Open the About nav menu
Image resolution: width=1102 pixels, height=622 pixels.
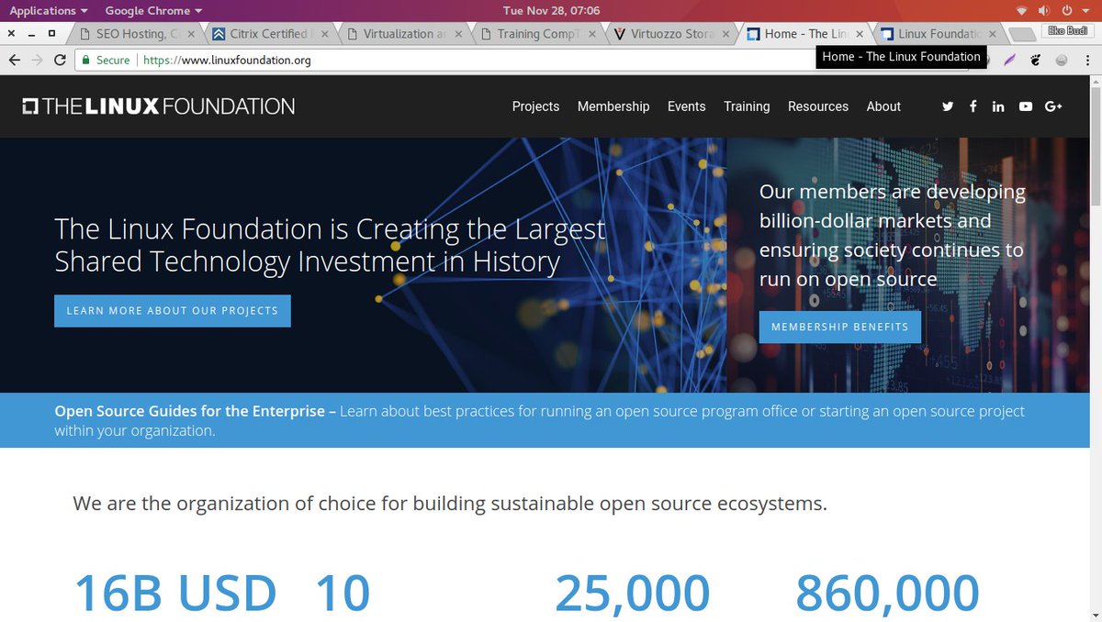pos(883,106)
